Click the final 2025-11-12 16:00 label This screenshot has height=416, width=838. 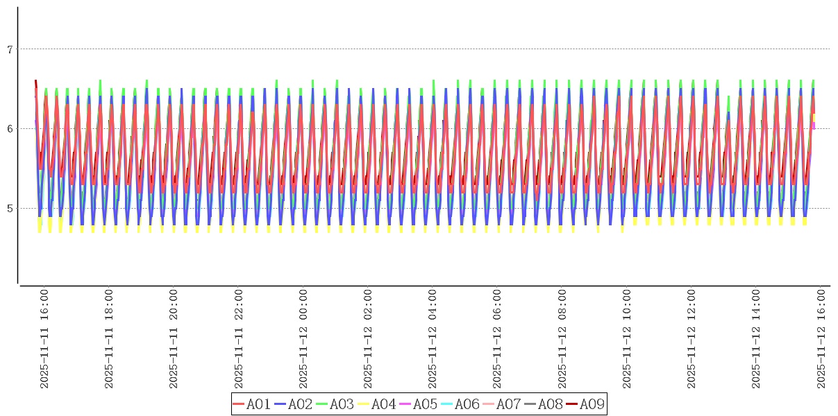tap(821, 339)
